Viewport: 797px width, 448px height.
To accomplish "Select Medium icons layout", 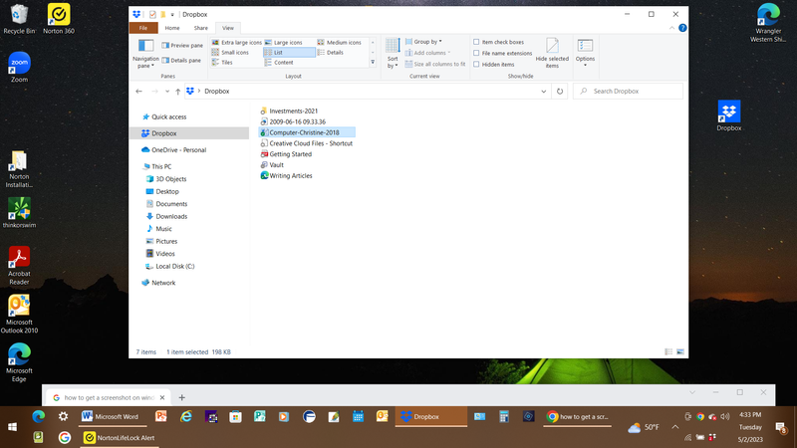I will 339,42.
